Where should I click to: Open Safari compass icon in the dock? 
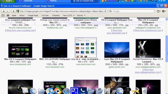pos(66,91)
